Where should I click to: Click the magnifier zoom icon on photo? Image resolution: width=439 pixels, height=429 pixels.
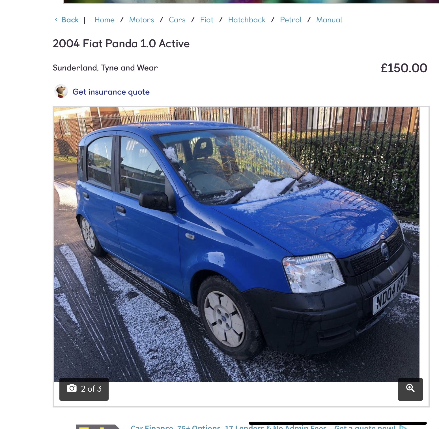[410, 388]
